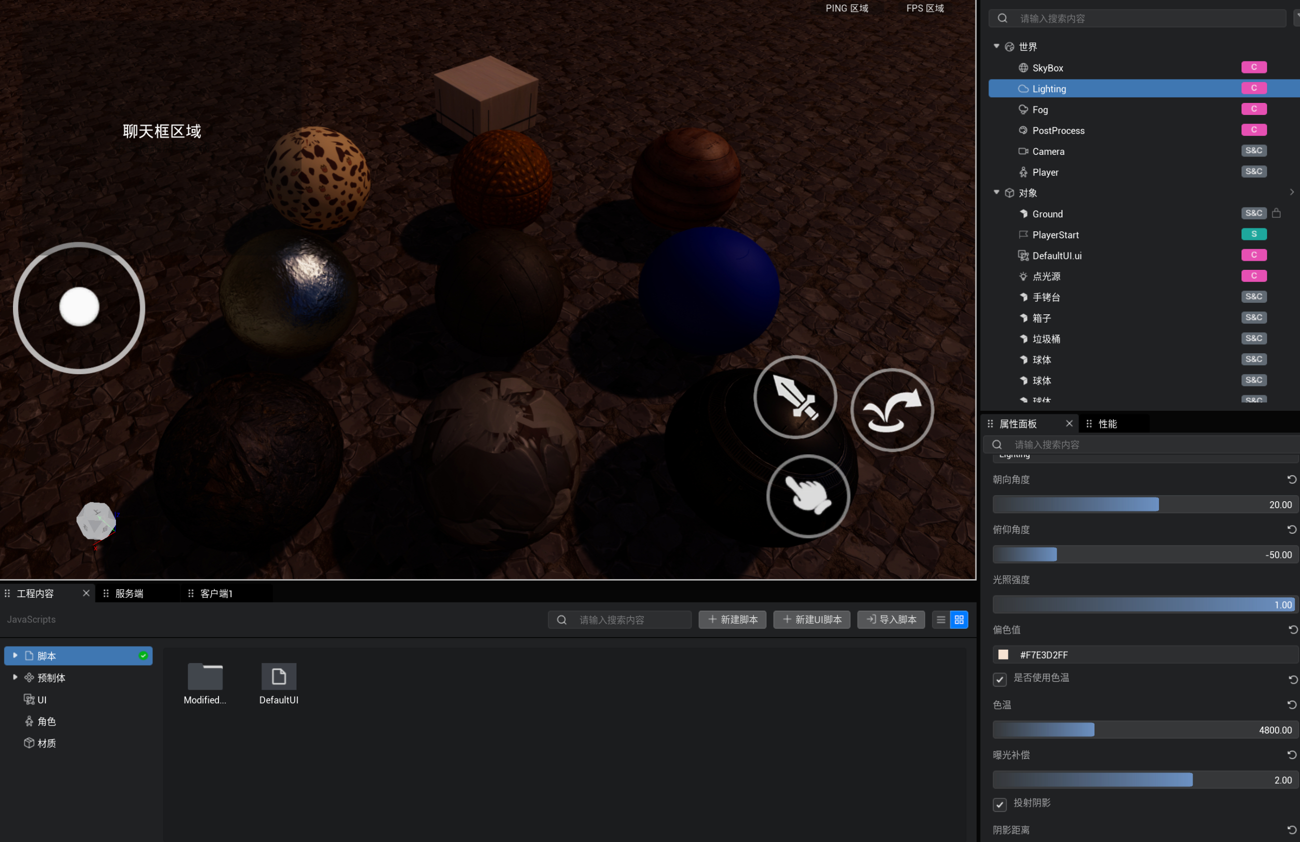
Task: Collapse the 世界 tree group
Action: (x=996, y=46)
